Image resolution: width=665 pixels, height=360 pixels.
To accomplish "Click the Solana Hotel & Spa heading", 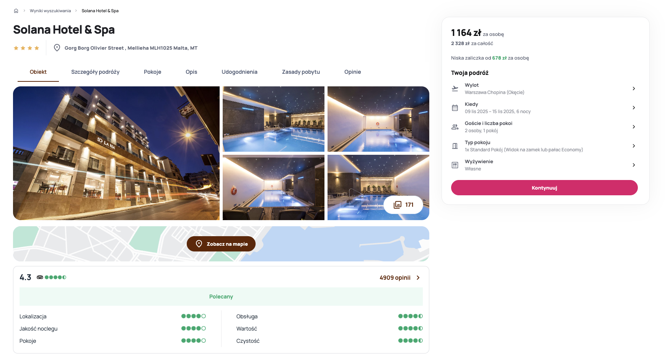I will pos(64,29).
